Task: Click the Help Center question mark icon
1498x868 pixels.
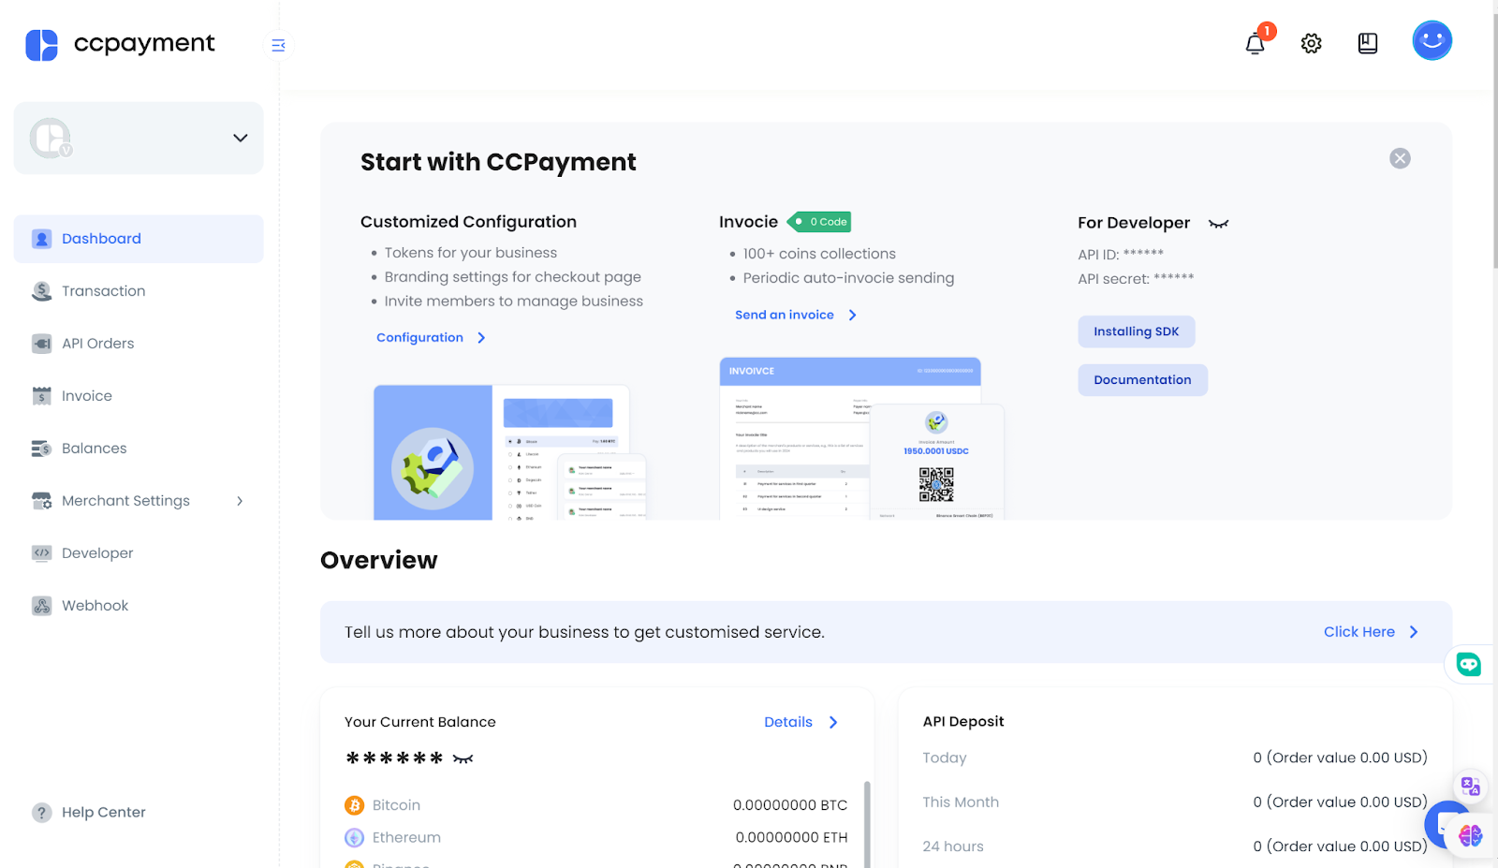Action: coord(42,813)
